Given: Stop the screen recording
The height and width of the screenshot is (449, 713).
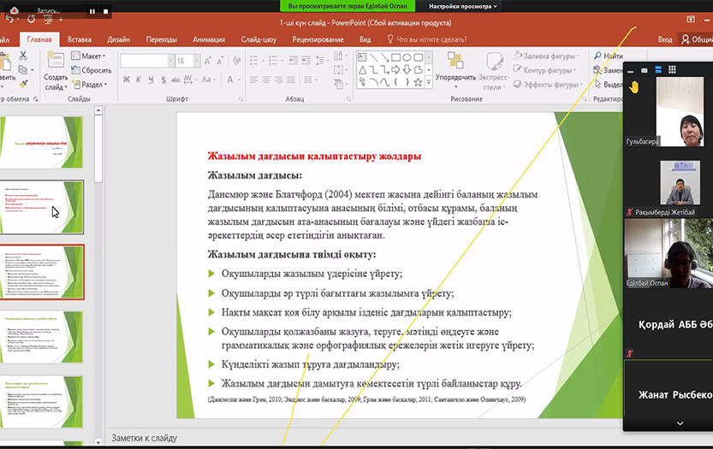Looking at the screenshot, I should pyautogui.click(x=105, y=12).
